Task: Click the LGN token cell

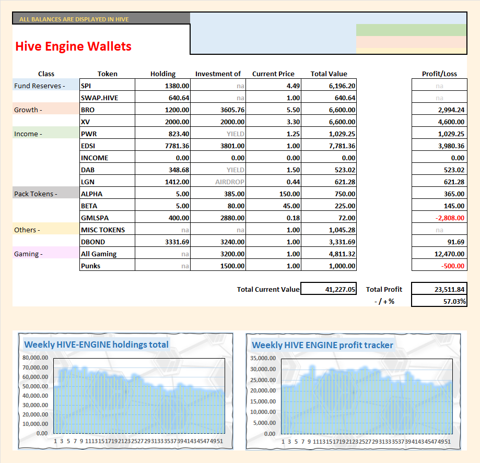Action: [107, 181]
